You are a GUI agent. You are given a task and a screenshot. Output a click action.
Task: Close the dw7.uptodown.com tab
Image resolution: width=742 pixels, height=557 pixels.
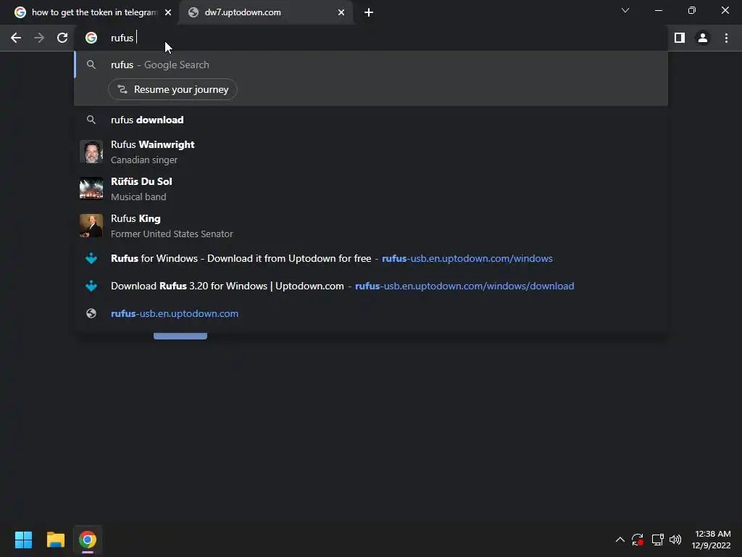click(x=341, y=13)
